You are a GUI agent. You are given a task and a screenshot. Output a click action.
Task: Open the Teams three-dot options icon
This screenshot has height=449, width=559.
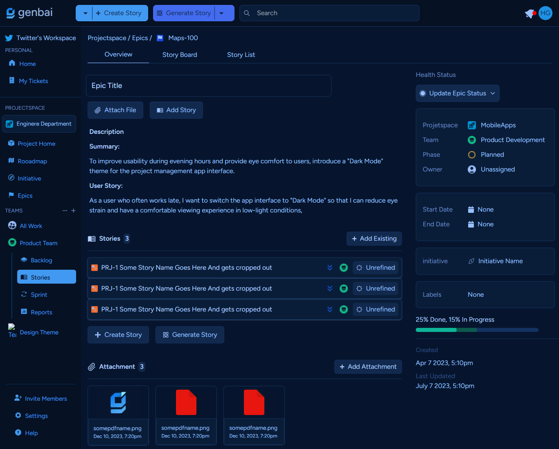point(65,211)
